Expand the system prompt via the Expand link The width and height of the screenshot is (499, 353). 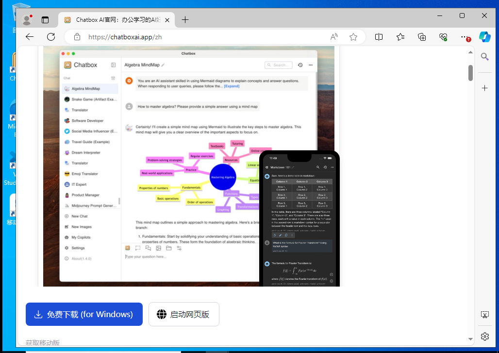pos(232,86)
